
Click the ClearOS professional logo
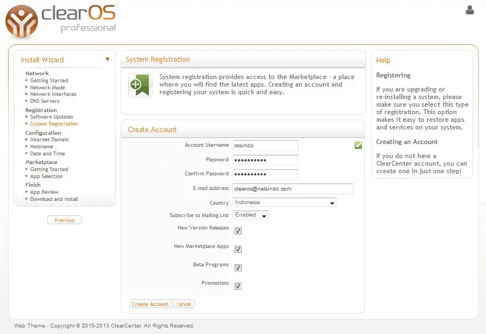coord(61,21)
